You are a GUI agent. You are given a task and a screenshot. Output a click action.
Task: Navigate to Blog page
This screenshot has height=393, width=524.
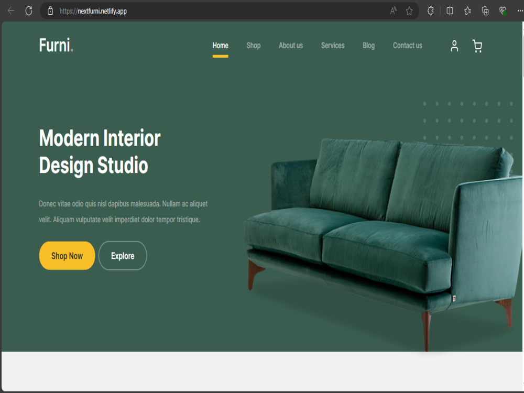(368, 46)
